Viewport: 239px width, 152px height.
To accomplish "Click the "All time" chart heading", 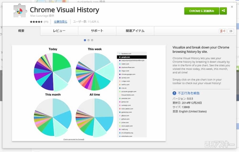I will click(x=95, y=94).
